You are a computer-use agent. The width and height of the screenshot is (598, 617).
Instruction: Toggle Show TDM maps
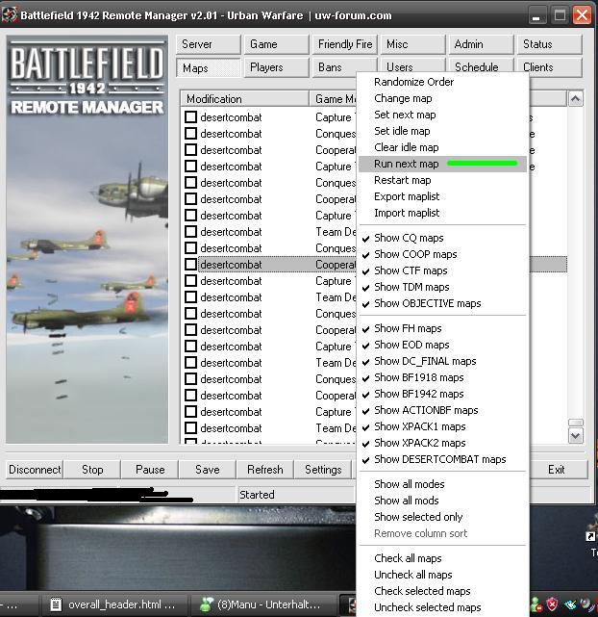tap(442, 287)
